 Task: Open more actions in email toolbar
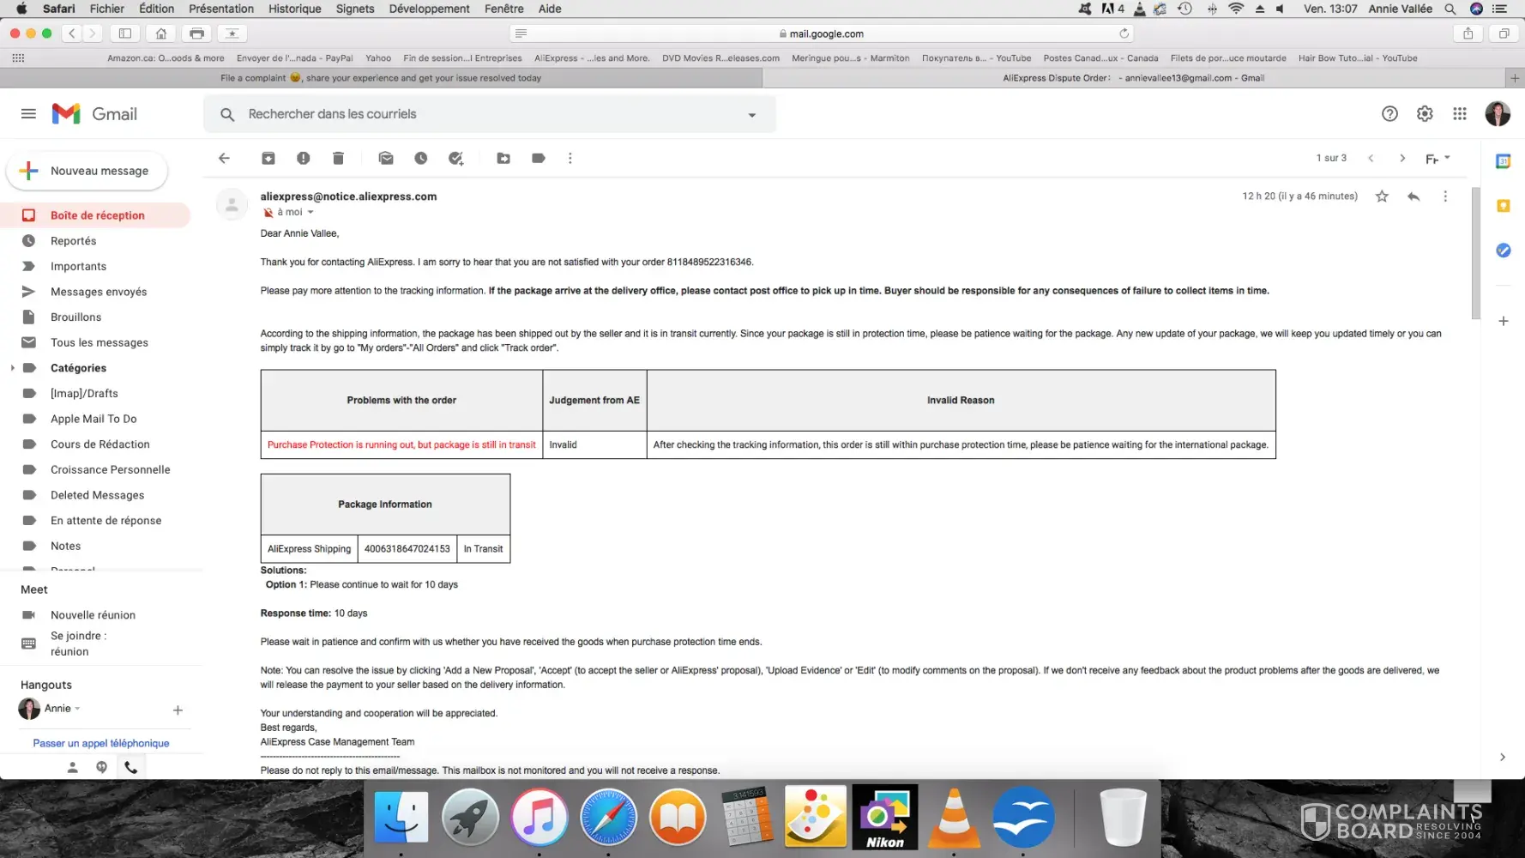pos(570,158)
